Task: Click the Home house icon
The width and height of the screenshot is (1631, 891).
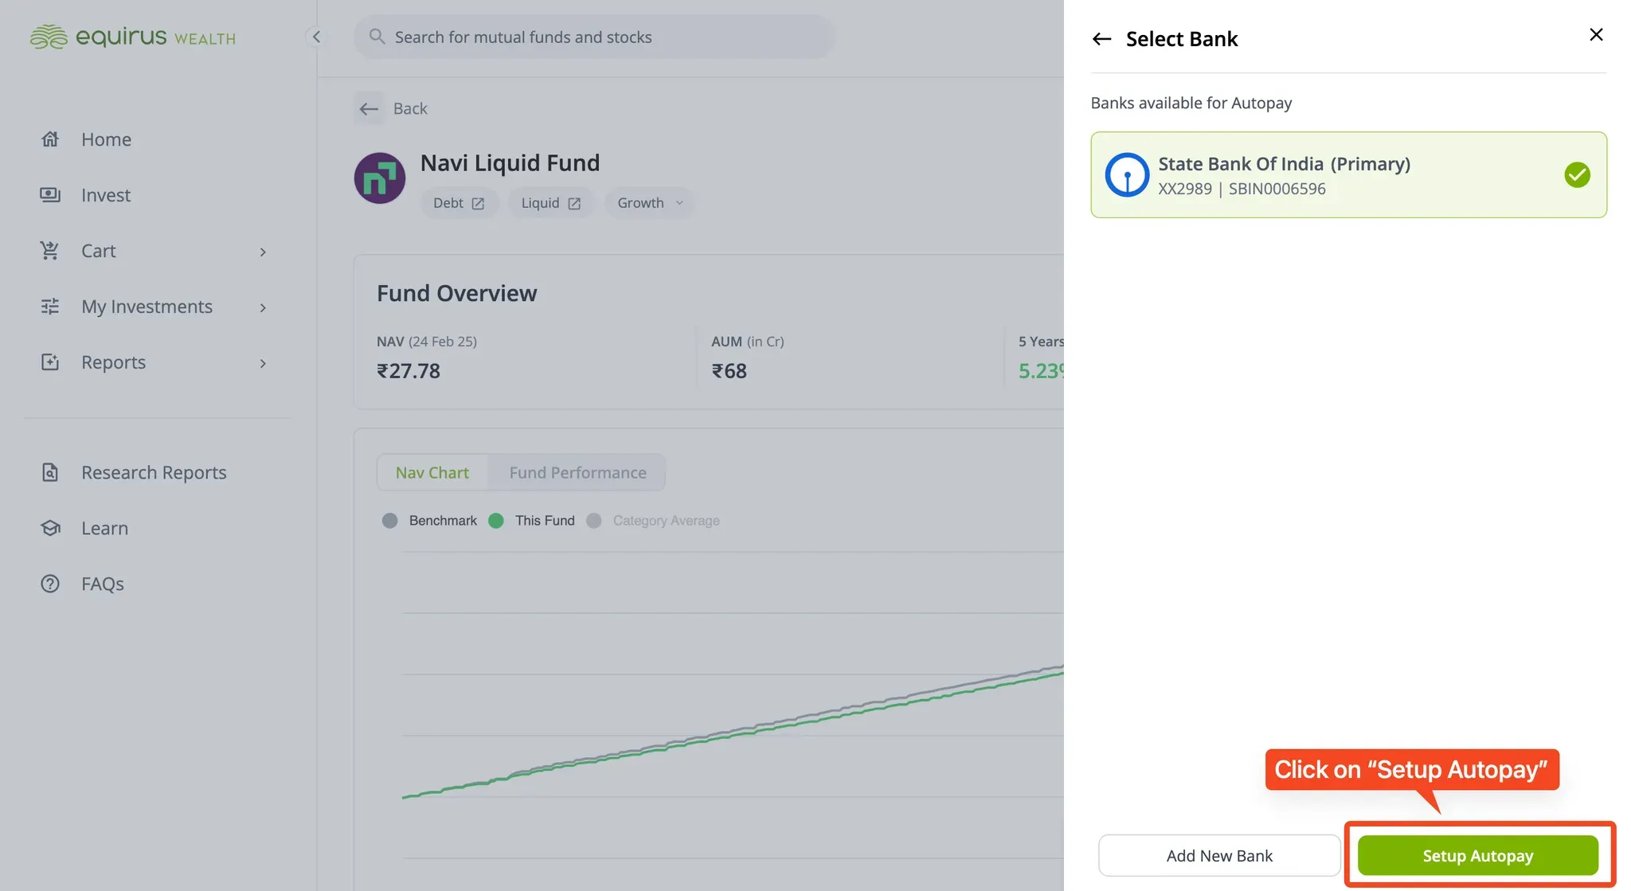Action: click(50, 139)
